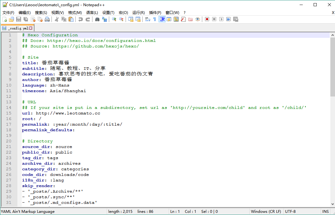The image size is (335, 215).
Task: Toggle INS insert mode in status bar
Action: coord(325,212)
